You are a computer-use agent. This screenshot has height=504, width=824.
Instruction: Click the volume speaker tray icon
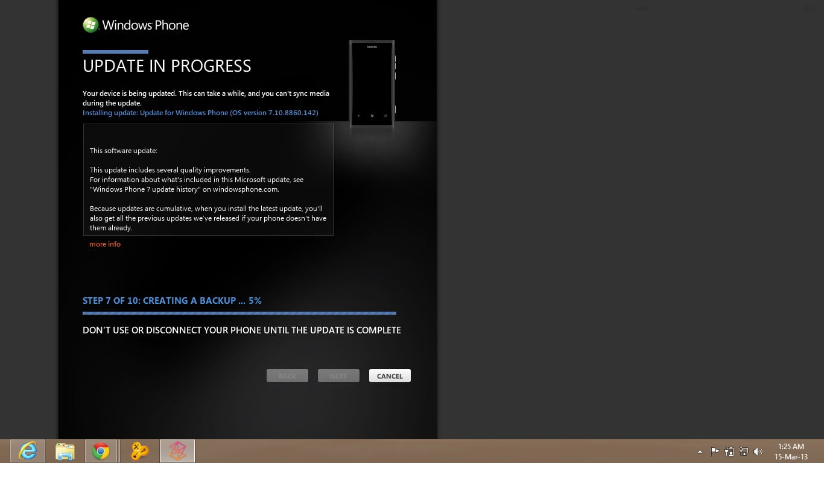coord(758,451)
